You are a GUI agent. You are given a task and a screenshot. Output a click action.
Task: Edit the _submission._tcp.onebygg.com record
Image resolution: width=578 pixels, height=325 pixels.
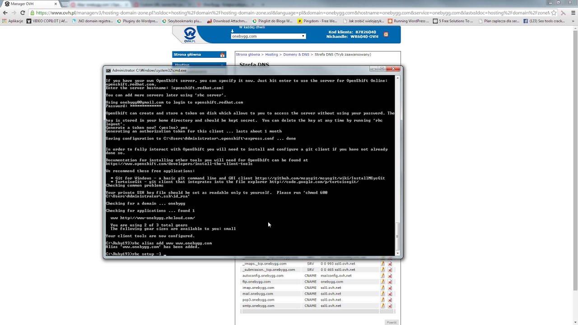382,269
